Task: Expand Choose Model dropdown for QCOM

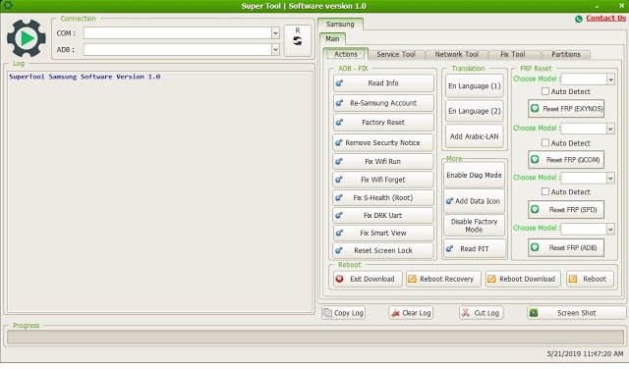Action: 610,129
